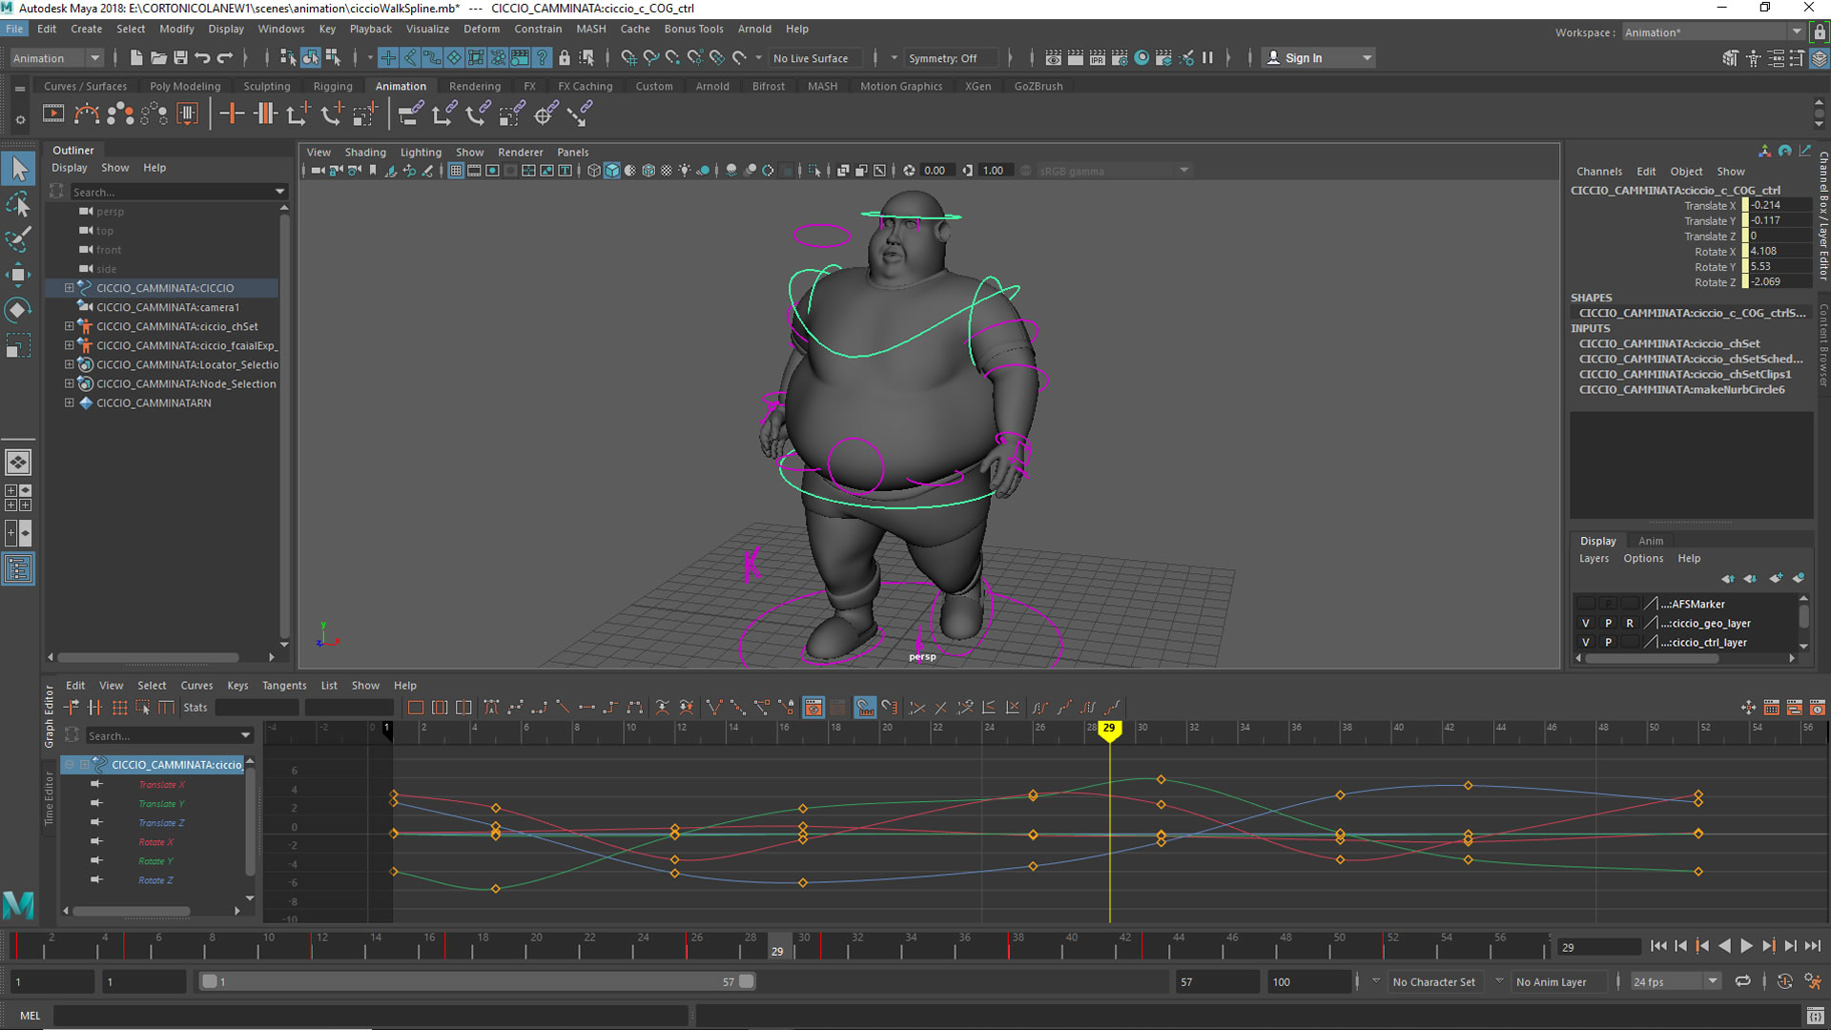1831x1030 pixels.
Task: Click the Save scene icon
Action: pyautogui.click(x=180, y=58)
